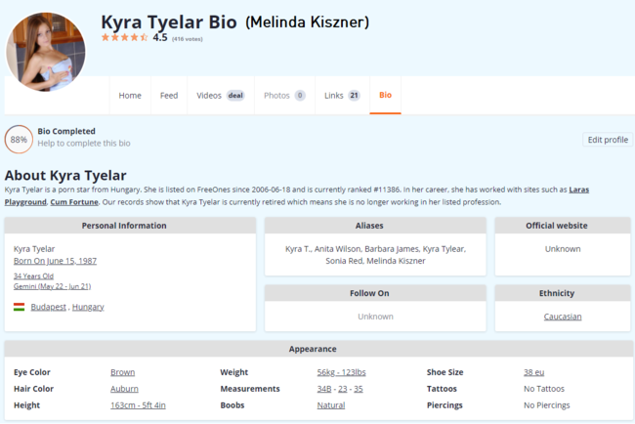Click the Brown eye color link
The image size is (635, 424).
123,372
